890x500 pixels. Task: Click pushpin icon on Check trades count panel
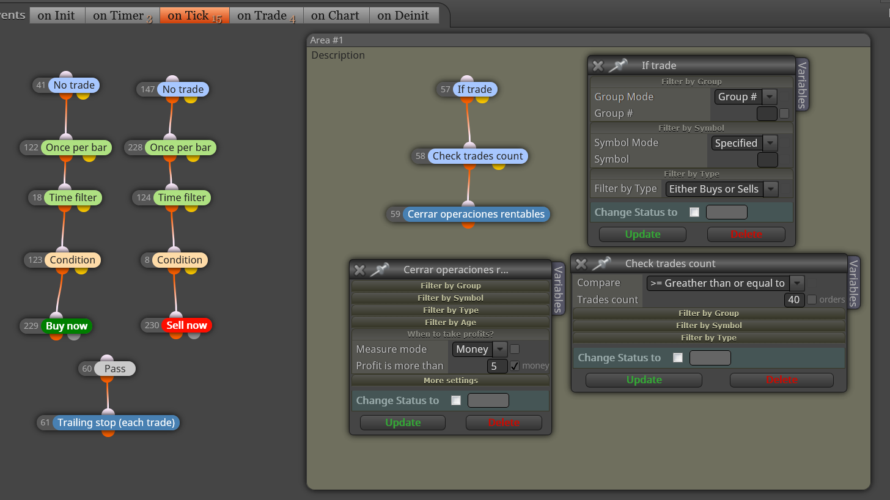[601, 263]
